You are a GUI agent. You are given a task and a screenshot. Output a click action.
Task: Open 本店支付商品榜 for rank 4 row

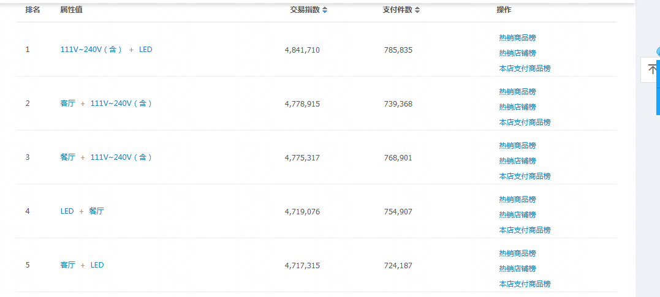click(525, 230)
